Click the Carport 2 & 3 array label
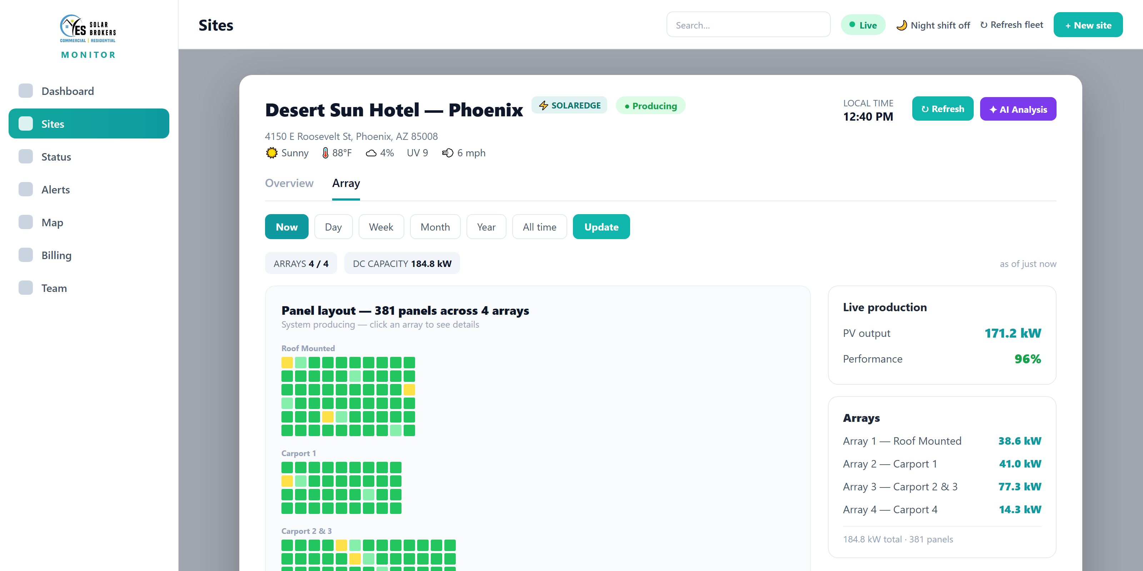 [306, 531]
